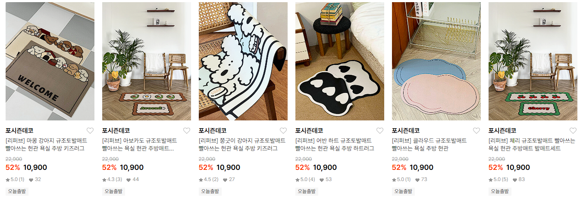Add 쫑긋이 강아지 mat to wishlist heart
The image size is (583, 206).
[x=283, y=131]
